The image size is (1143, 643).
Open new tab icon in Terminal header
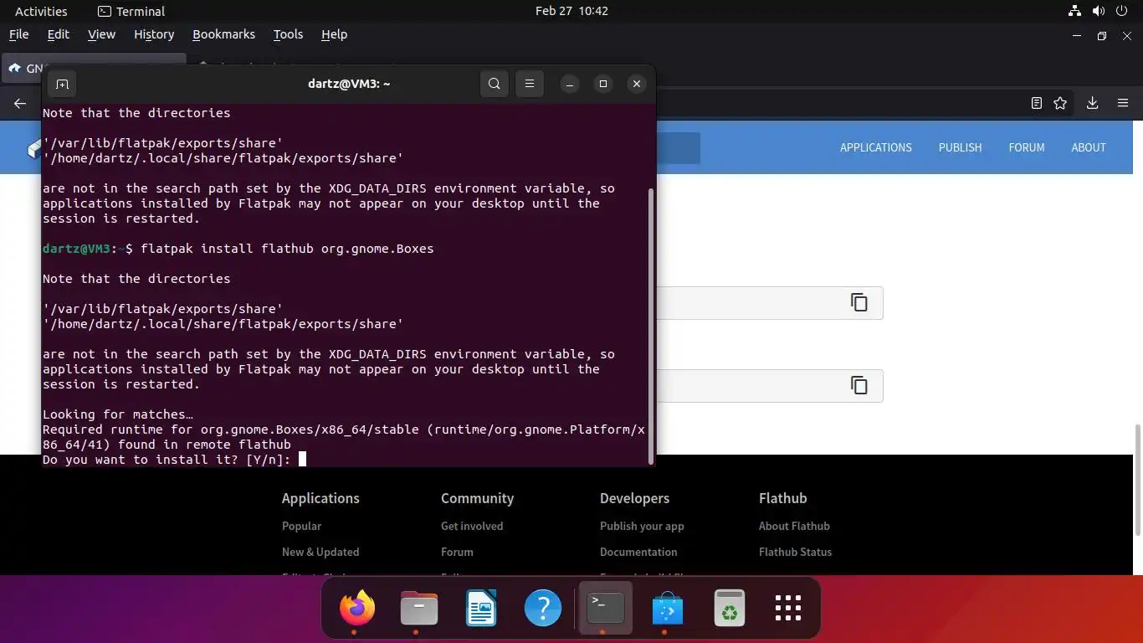point(62,84)
